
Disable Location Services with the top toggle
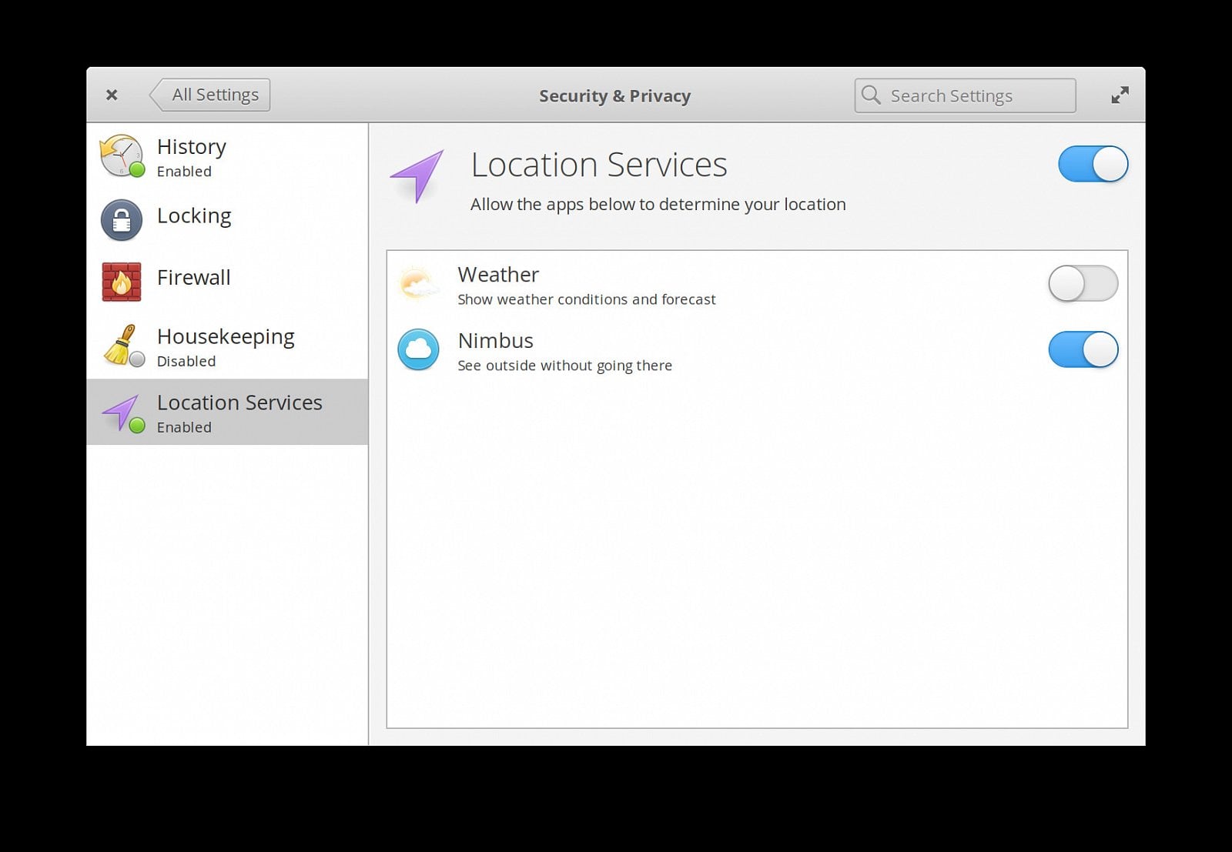1092,164
